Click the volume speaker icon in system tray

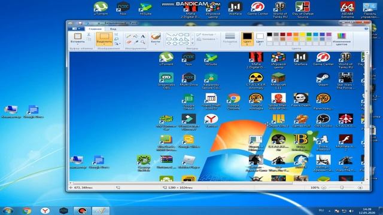351,211
